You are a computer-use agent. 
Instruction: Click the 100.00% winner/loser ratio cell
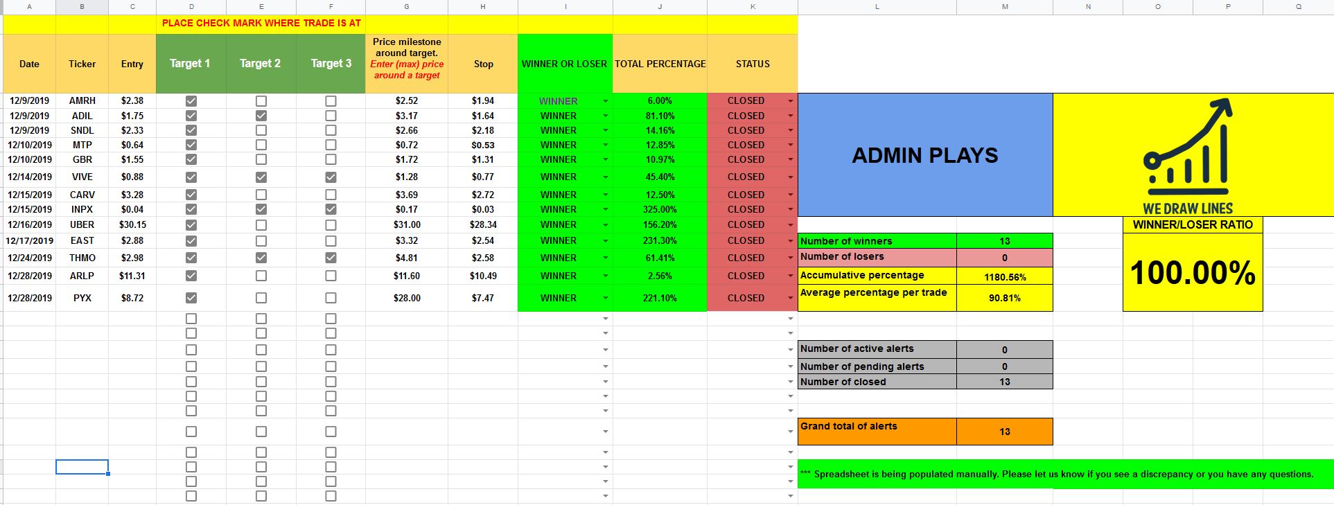point(1192,272)
